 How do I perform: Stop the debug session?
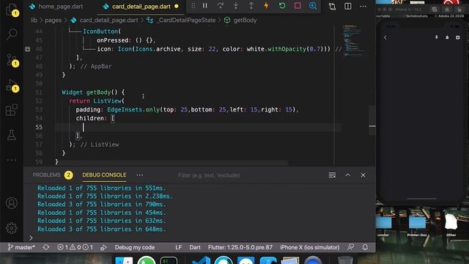coord(298,6)
